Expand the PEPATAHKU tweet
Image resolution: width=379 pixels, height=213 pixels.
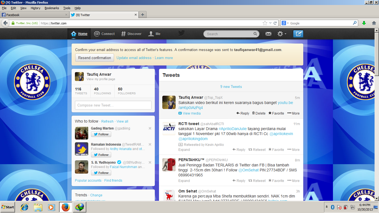184,181
